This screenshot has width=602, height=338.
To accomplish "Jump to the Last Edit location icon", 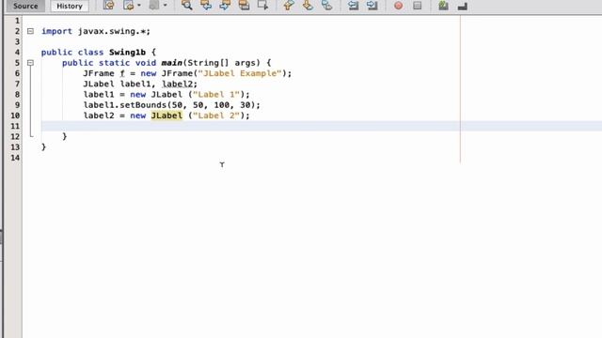I will [x=109, y=6].
